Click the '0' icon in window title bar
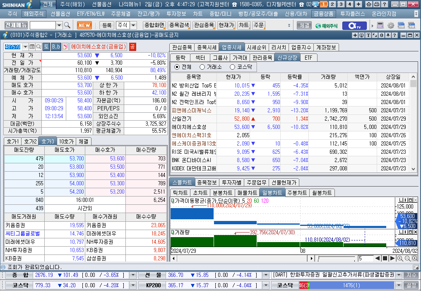 click(381, 35)
